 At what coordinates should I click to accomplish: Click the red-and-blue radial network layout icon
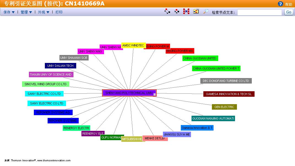pos(186,12)
